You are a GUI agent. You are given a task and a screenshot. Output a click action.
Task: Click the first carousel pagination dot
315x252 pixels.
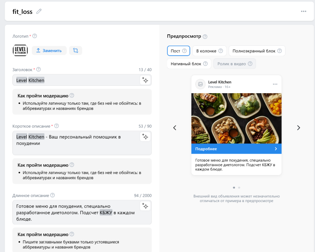[234, 187]
